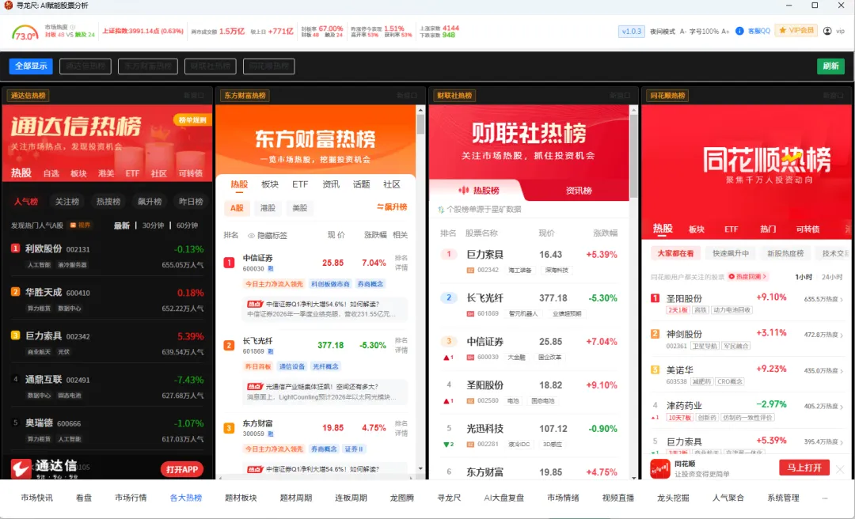The height and width of the screenshot is (519, 855).
Task: Close the 同花顺 download banner with X
Action: tap(840, 469)
